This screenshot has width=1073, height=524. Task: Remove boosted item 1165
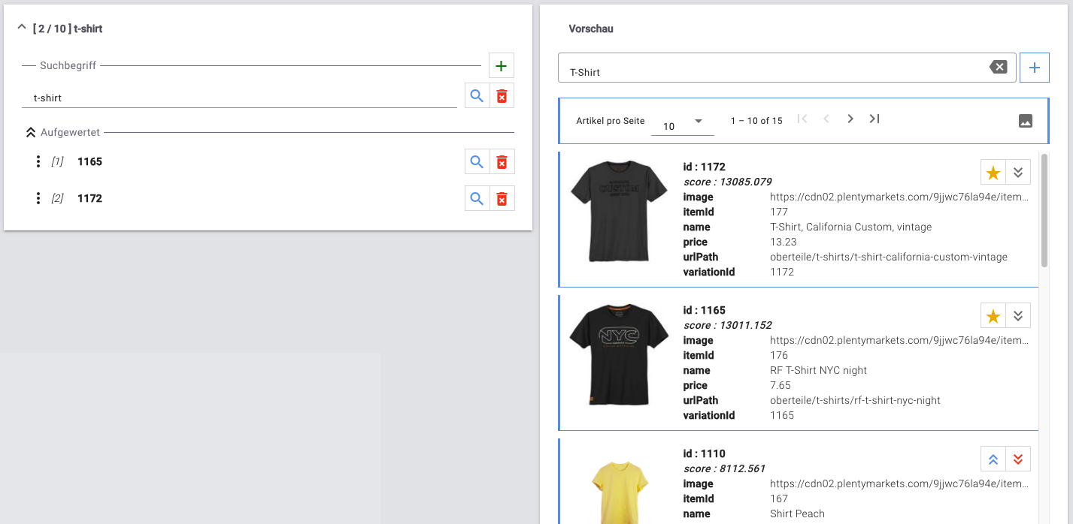(502, 161)
